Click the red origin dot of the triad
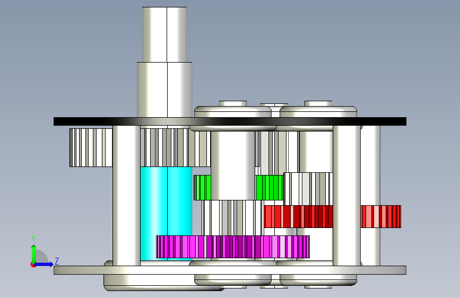The height and width of the screenshot is (298, 460). (x=32, y=265)
